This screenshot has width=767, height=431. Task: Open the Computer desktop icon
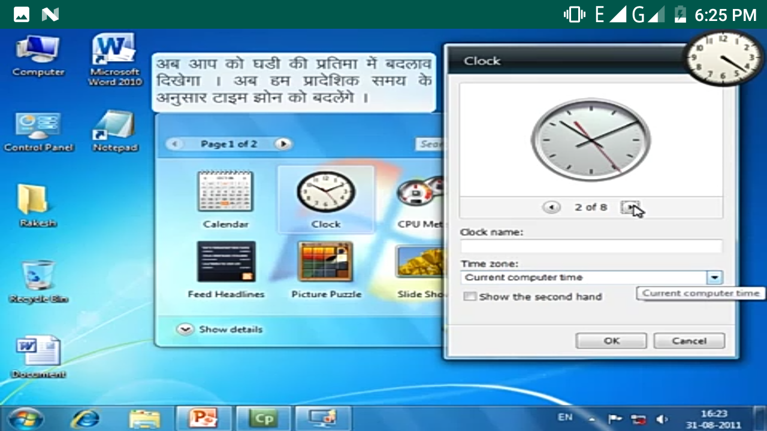pyautogui.click(x=38, y=56)
